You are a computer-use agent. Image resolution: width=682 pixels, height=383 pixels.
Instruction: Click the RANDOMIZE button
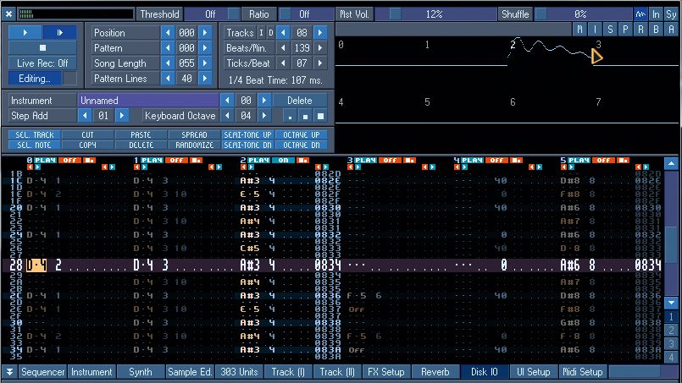pos(194,145)
